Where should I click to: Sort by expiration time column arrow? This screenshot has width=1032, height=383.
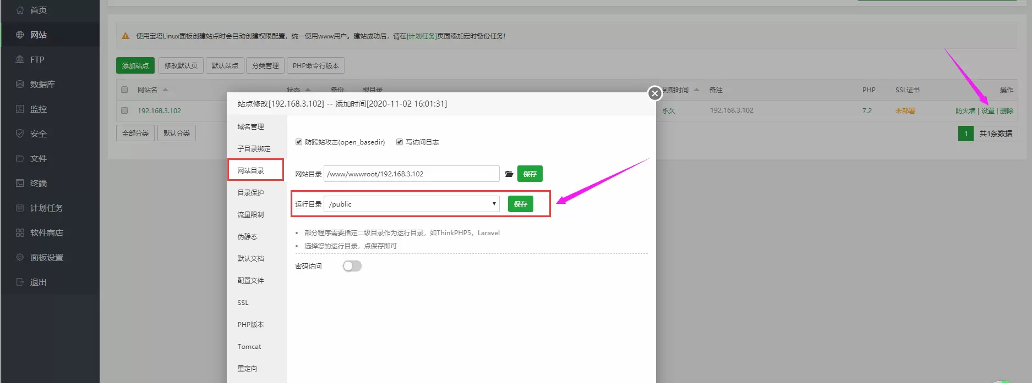(x=697, y=90)
